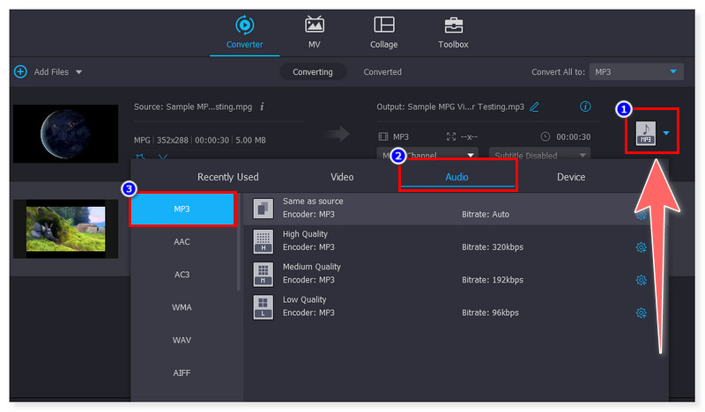Click the output info circle icon
The image size is (705, 412).
click(584, 107)
